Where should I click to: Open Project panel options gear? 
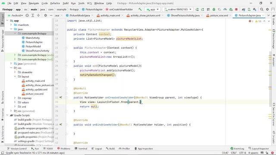tap(45, 15)
